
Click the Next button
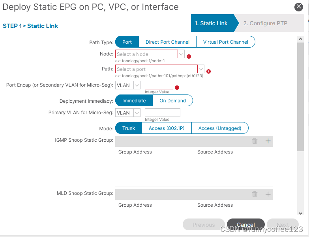point(283,224)
